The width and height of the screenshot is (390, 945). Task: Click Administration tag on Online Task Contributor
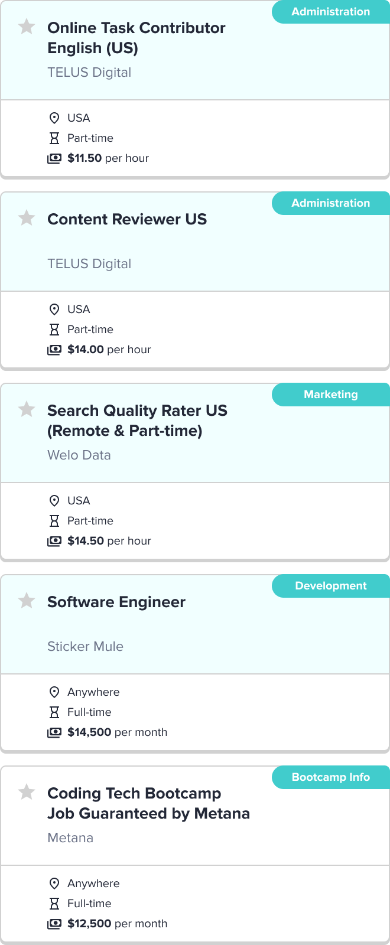[331, 12]
